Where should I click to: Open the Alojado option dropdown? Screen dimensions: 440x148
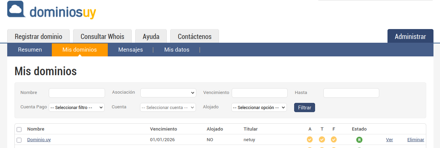click(259, 107)
